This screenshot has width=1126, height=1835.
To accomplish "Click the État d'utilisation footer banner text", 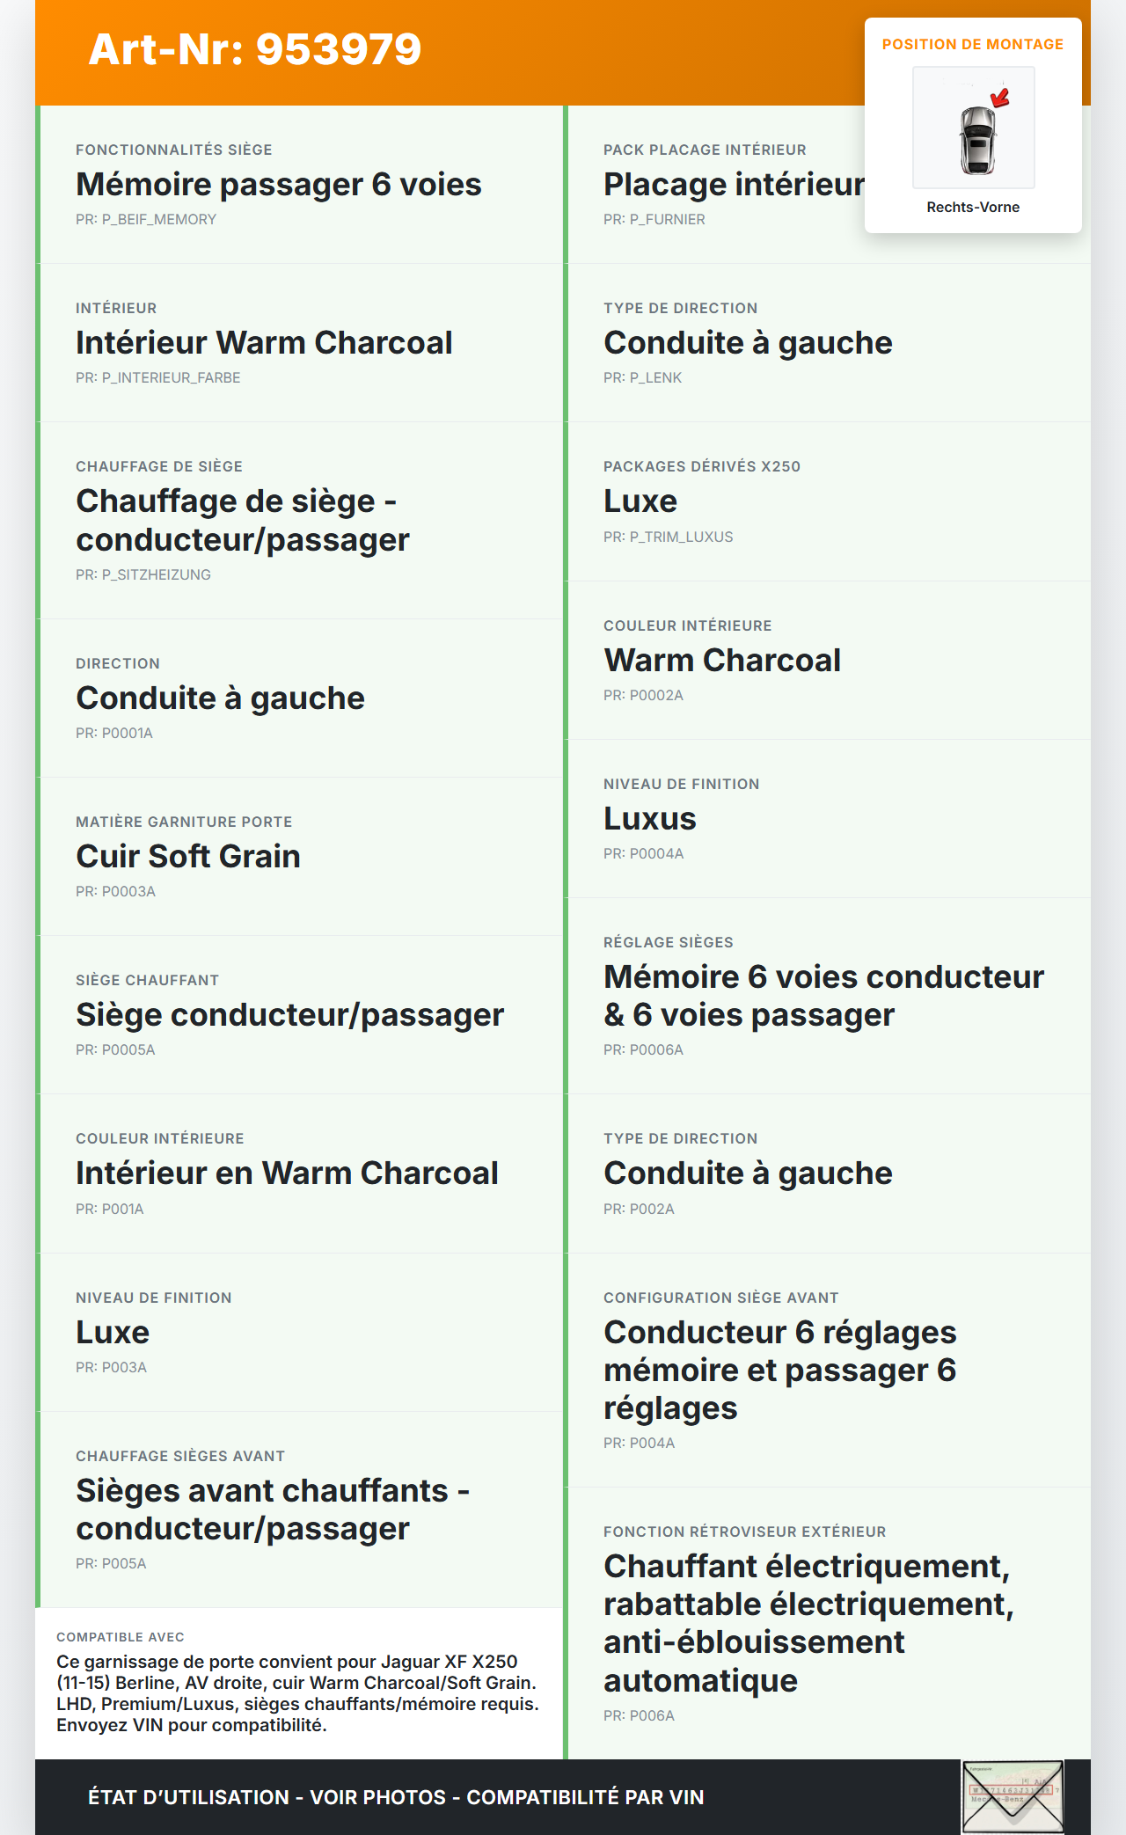I will click(396, 1797).
